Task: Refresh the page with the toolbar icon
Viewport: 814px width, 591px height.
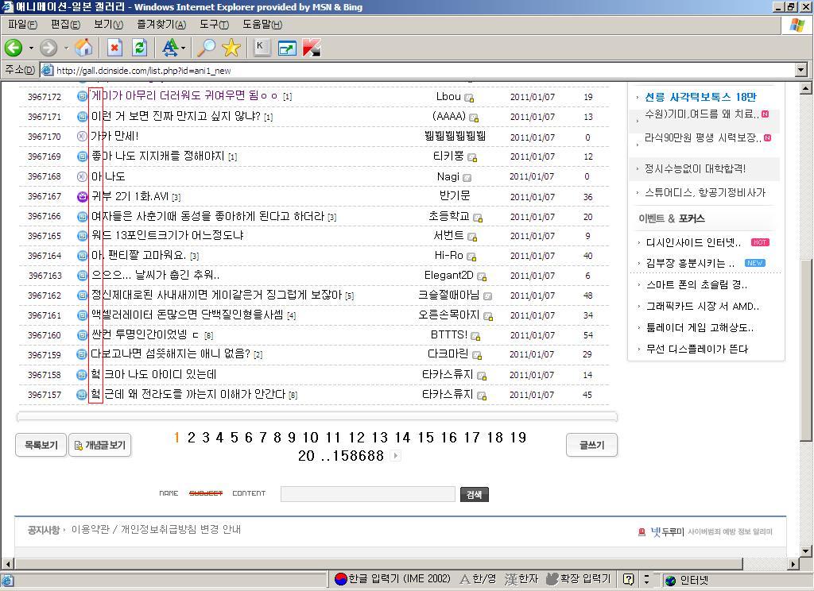Action: [x=140, y=48]
